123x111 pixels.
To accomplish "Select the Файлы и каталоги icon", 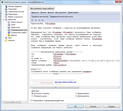I will point(6,17).
